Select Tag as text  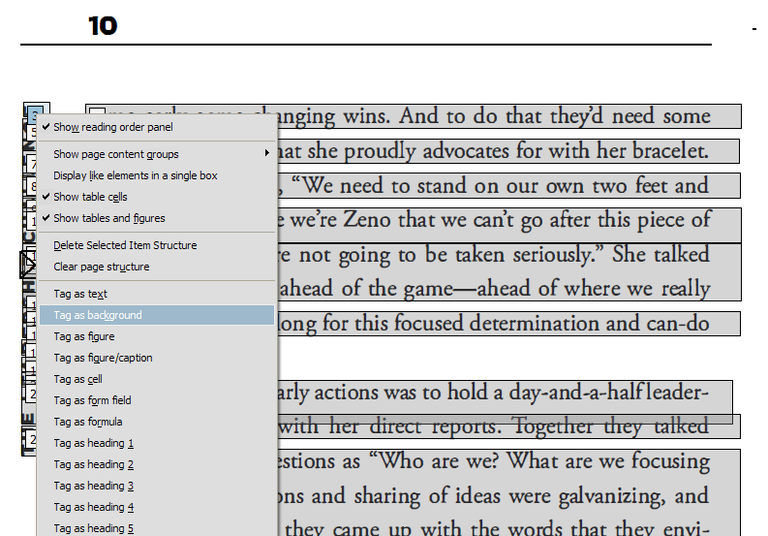[157, 294]
